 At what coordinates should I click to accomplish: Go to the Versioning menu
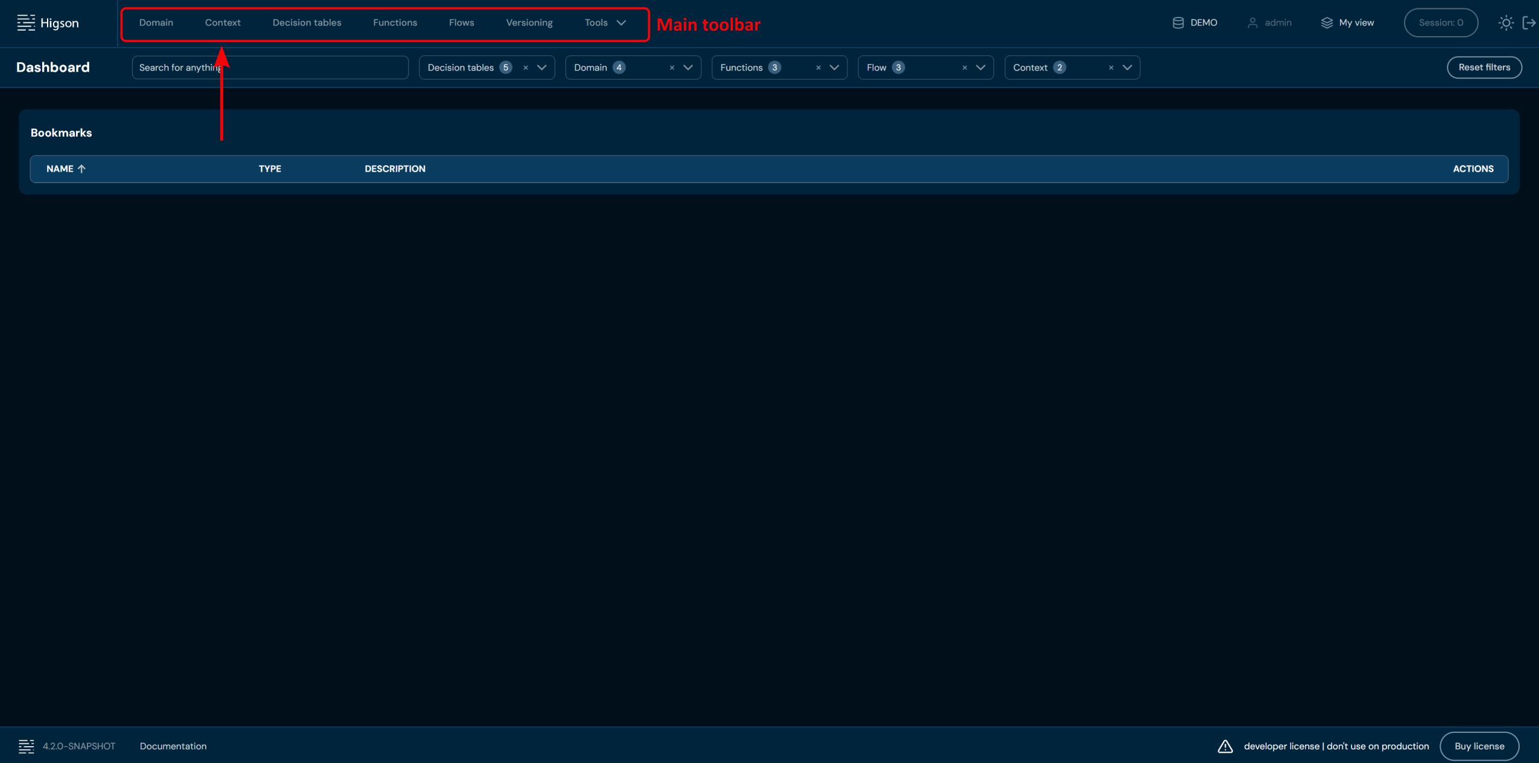pyautogui.click(x=529, y=23)
